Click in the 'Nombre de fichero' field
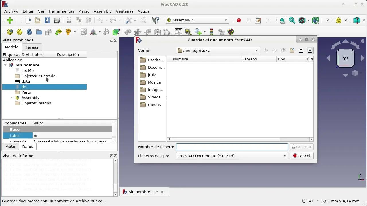Image resolution: width=367 pixels, height=206 pixels. tap(232, 147)
